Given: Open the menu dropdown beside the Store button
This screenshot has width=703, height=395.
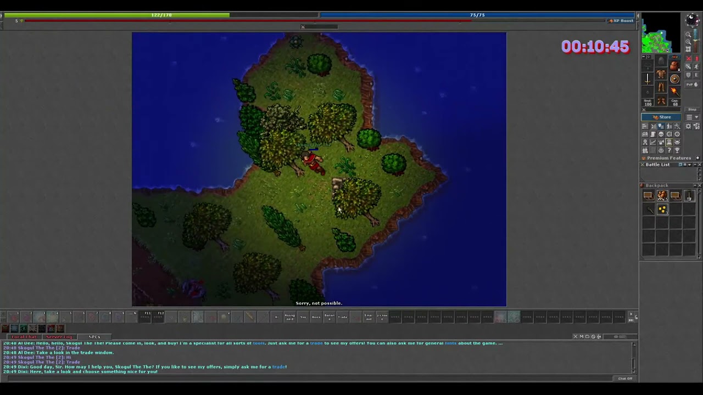Looking at the screenshot, I should click(692, 117).
